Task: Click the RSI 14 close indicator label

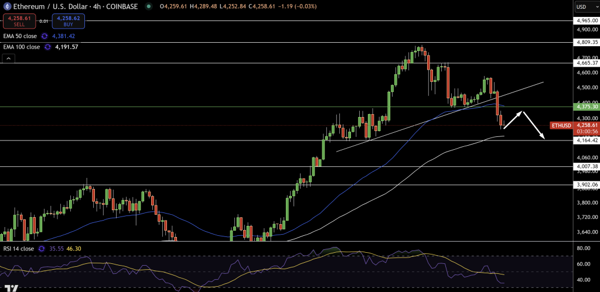Action: click(x=18, y=249)
